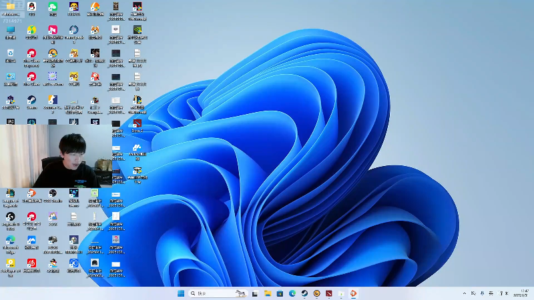
Task: Open the WeChat desktop icon
Action: pos(53,7)
